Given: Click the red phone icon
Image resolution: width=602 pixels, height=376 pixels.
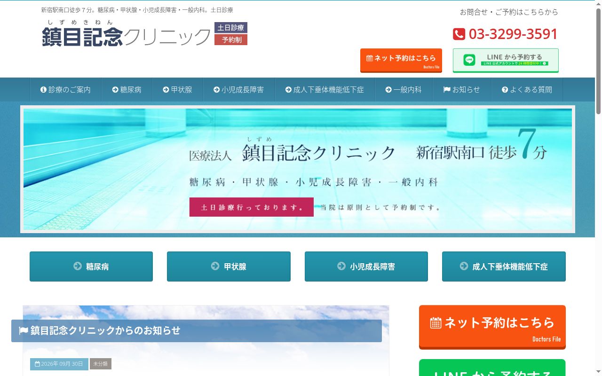Looking at the screenshot, I should (x=459, y=34).
